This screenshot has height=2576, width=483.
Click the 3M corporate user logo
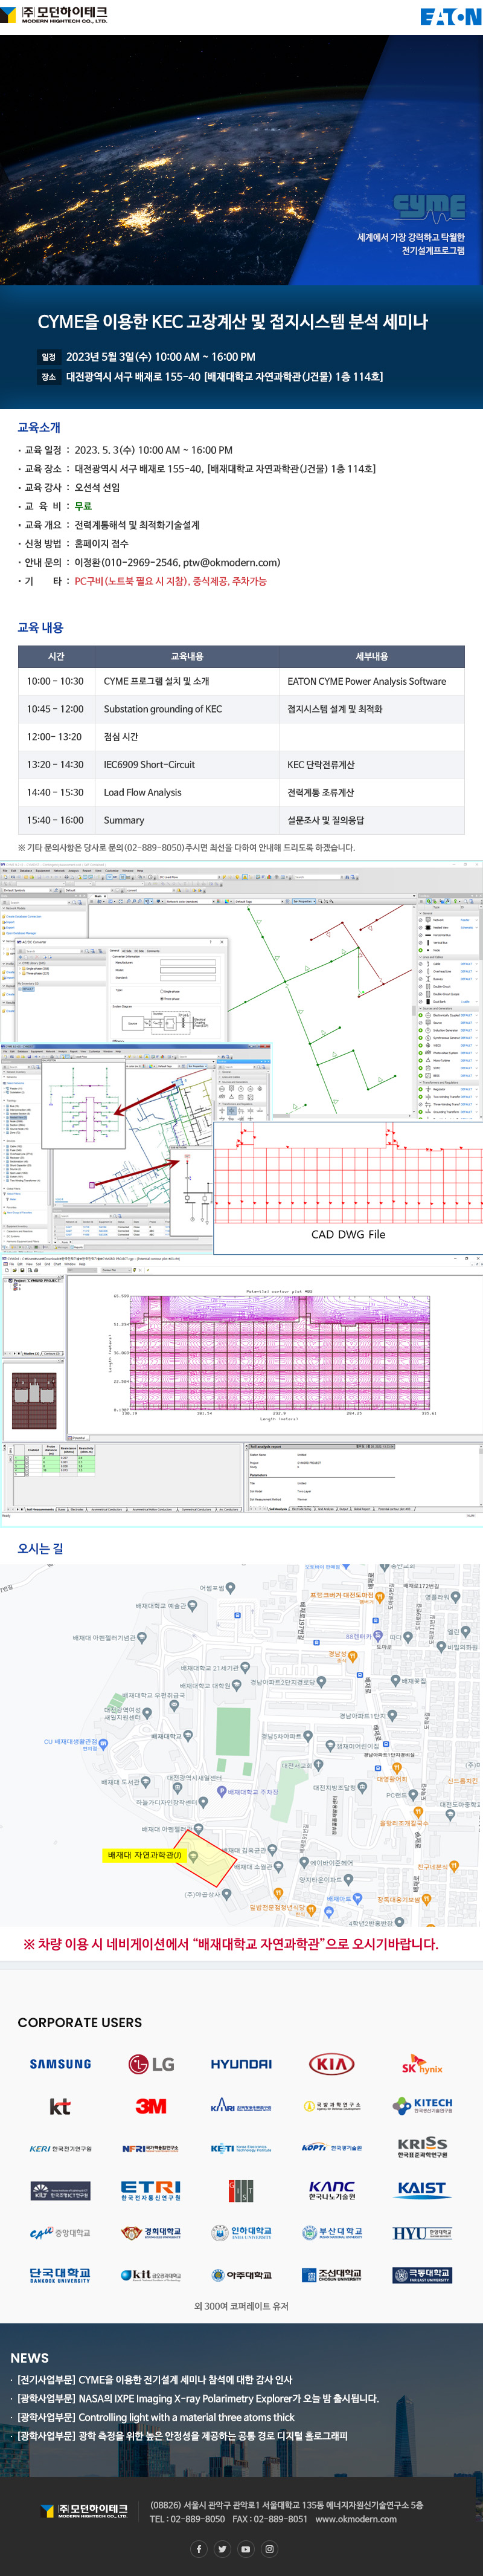pos(151,2105)
